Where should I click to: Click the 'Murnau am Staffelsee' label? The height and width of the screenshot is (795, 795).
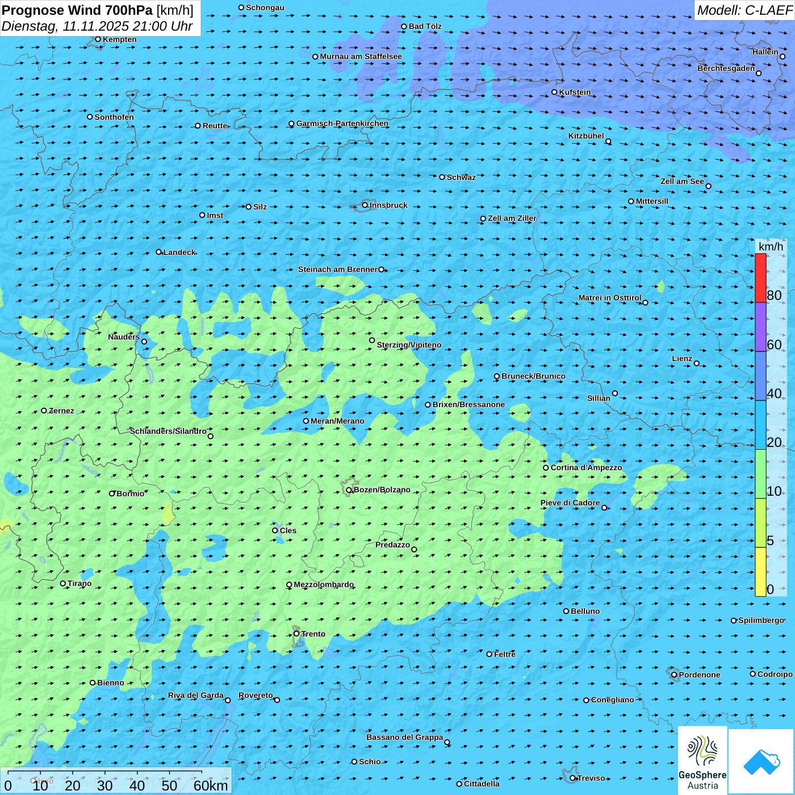[x=361, y=56]
